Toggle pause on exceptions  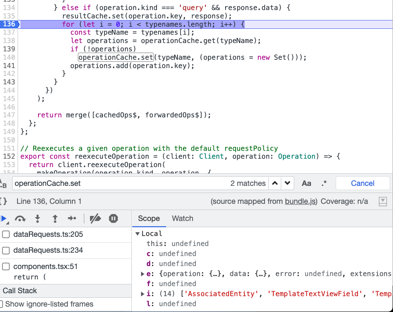(113, 218)
